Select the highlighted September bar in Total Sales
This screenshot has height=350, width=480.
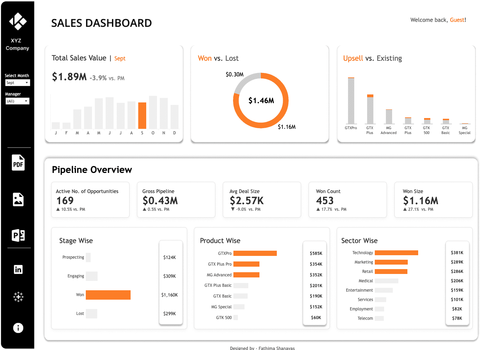[142, 115]
